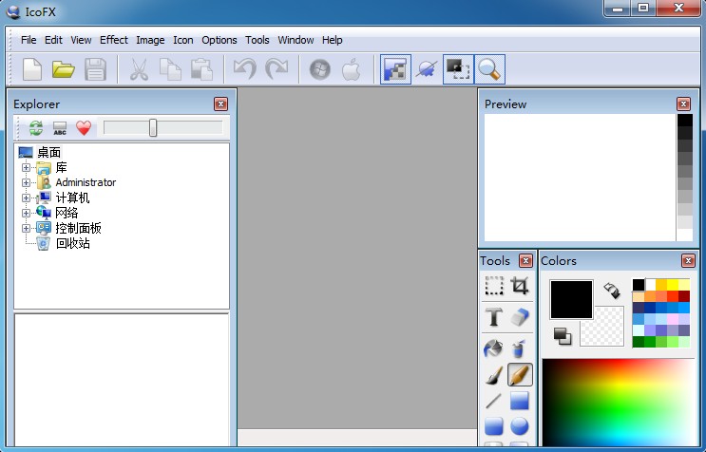Refresh the Explorer panel
706x452 pixels.
pyautogui.click(x=36, y=128)
